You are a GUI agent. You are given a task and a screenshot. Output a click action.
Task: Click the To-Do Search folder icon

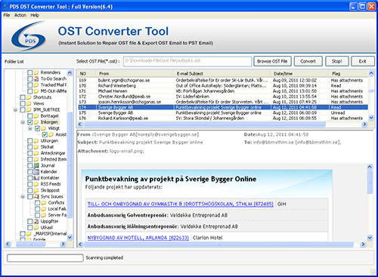pos(36,78)
